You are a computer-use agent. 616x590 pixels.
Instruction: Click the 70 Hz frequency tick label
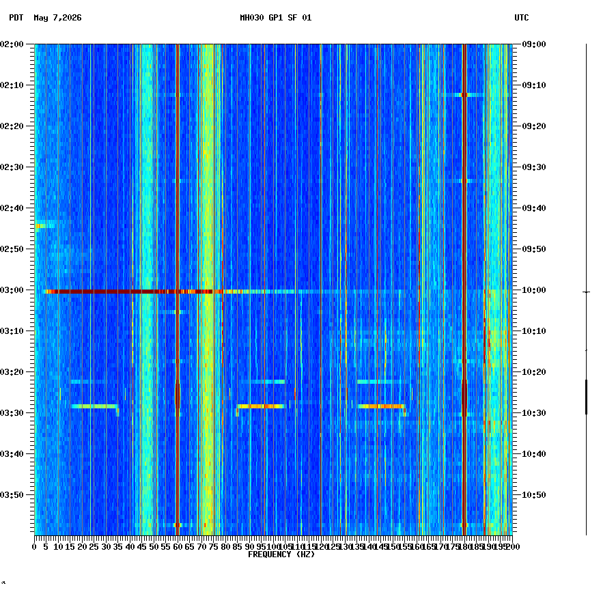click(201, 547)
